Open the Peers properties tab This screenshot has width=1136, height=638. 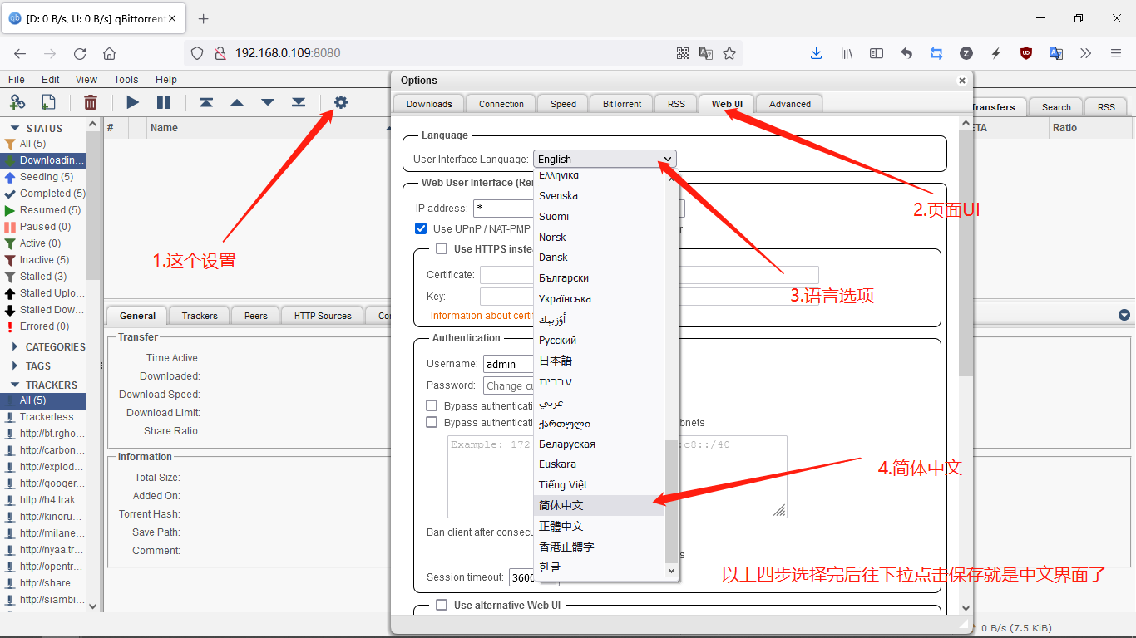click(256, 316)
